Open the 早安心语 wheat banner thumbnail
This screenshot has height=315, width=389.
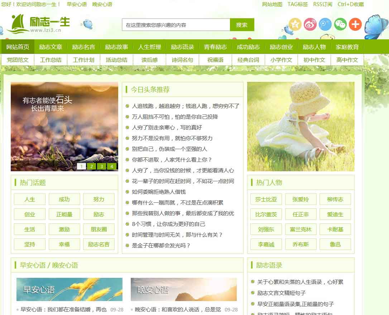coord(69,289)
